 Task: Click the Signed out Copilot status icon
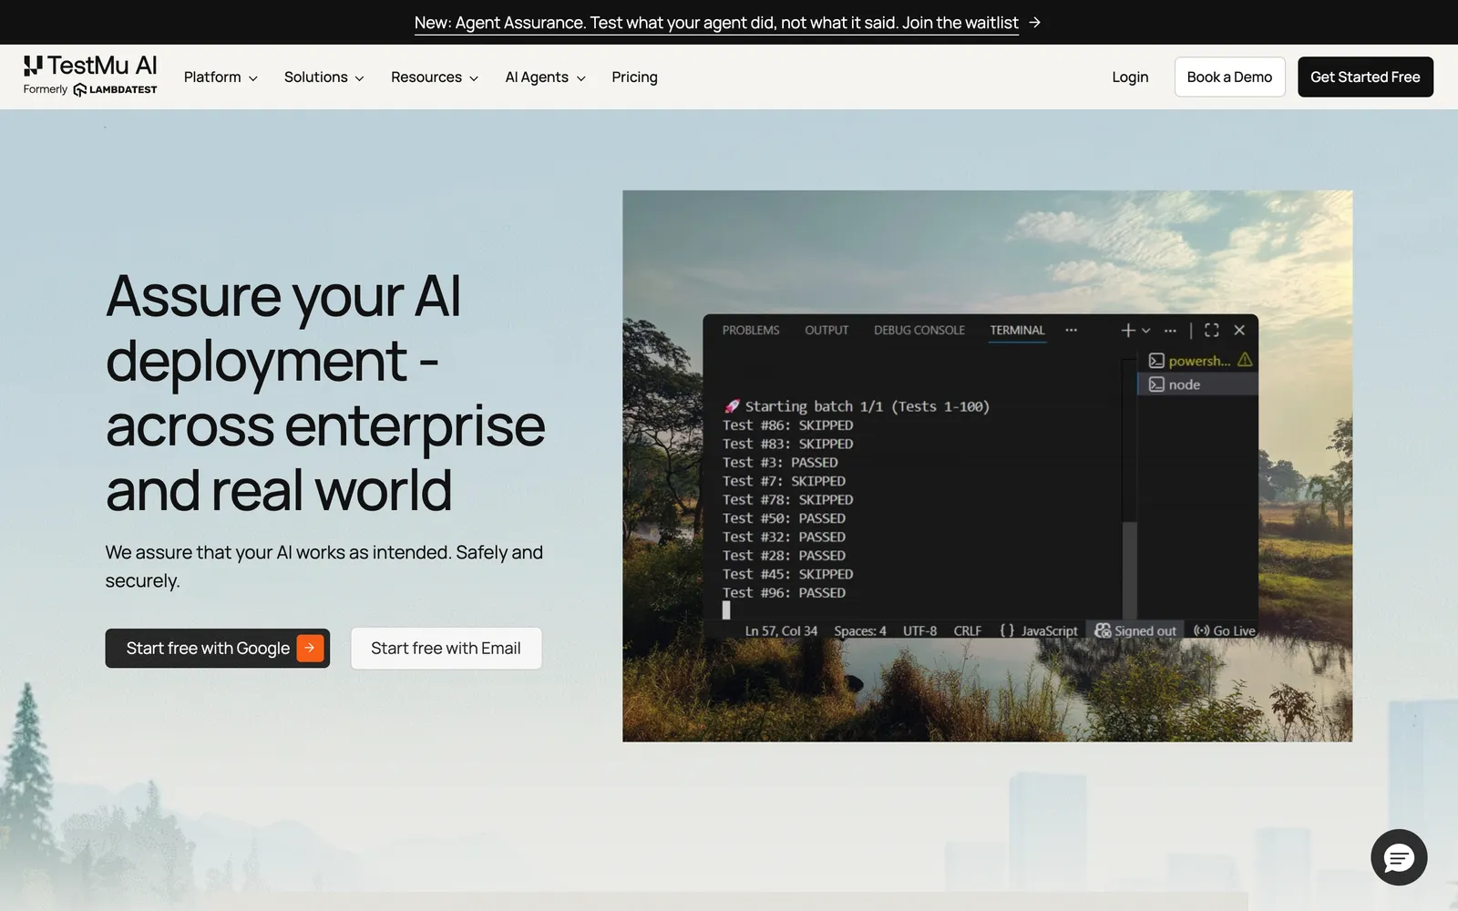(1103, 630)
